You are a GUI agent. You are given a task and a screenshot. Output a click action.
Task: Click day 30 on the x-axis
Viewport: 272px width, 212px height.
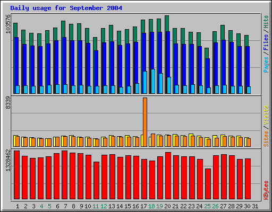point(247,206)
